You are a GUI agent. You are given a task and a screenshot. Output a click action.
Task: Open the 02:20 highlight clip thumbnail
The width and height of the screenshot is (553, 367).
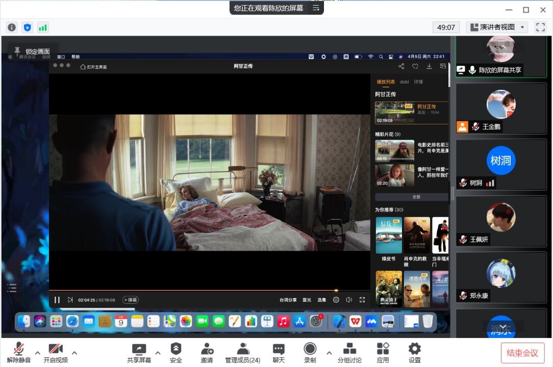(395, 175)
